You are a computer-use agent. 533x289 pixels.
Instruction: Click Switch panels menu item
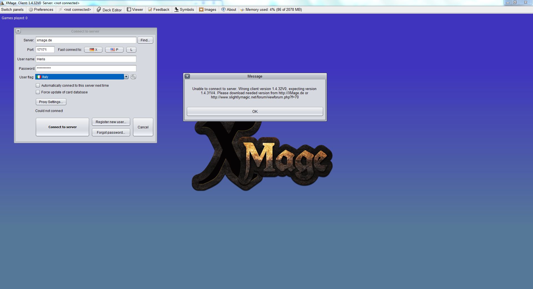pos(12,9)
